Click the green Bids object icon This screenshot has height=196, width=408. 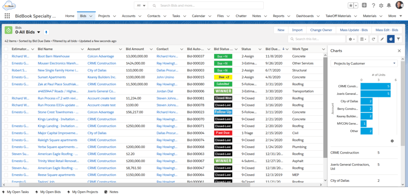pos(9,30)
